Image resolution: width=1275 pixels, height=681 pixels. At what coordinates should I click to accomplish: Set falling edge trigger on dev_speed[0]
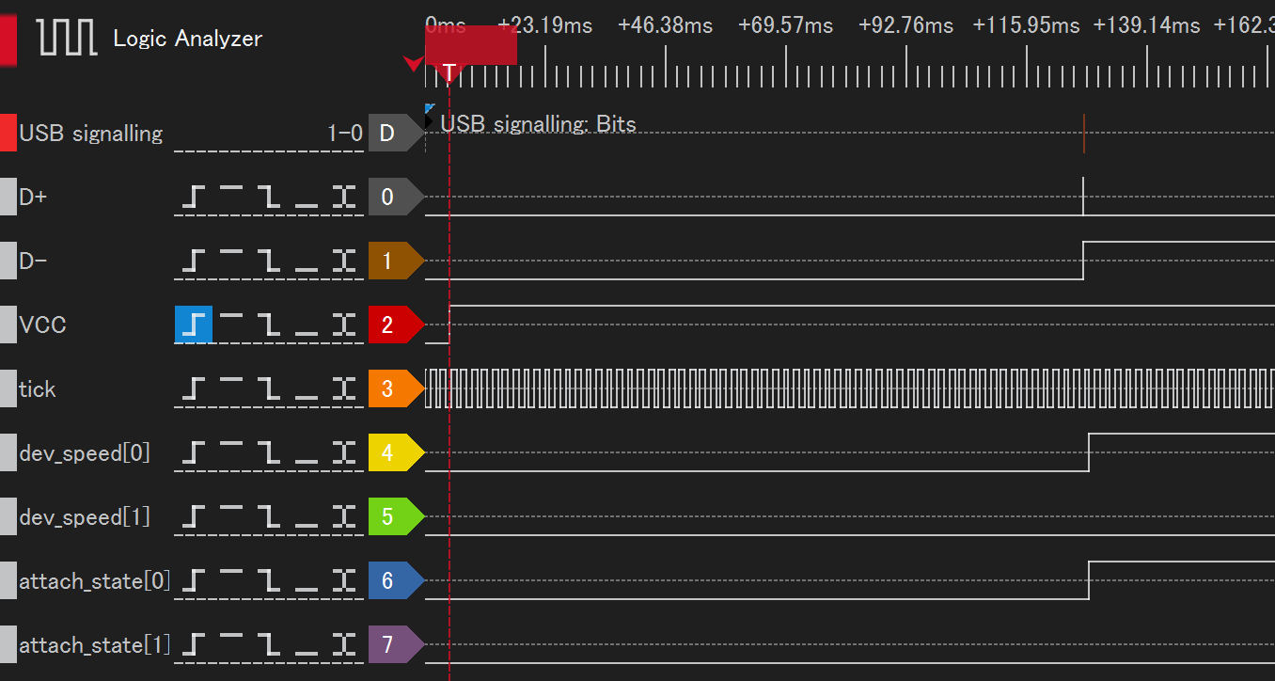(269, 453)
